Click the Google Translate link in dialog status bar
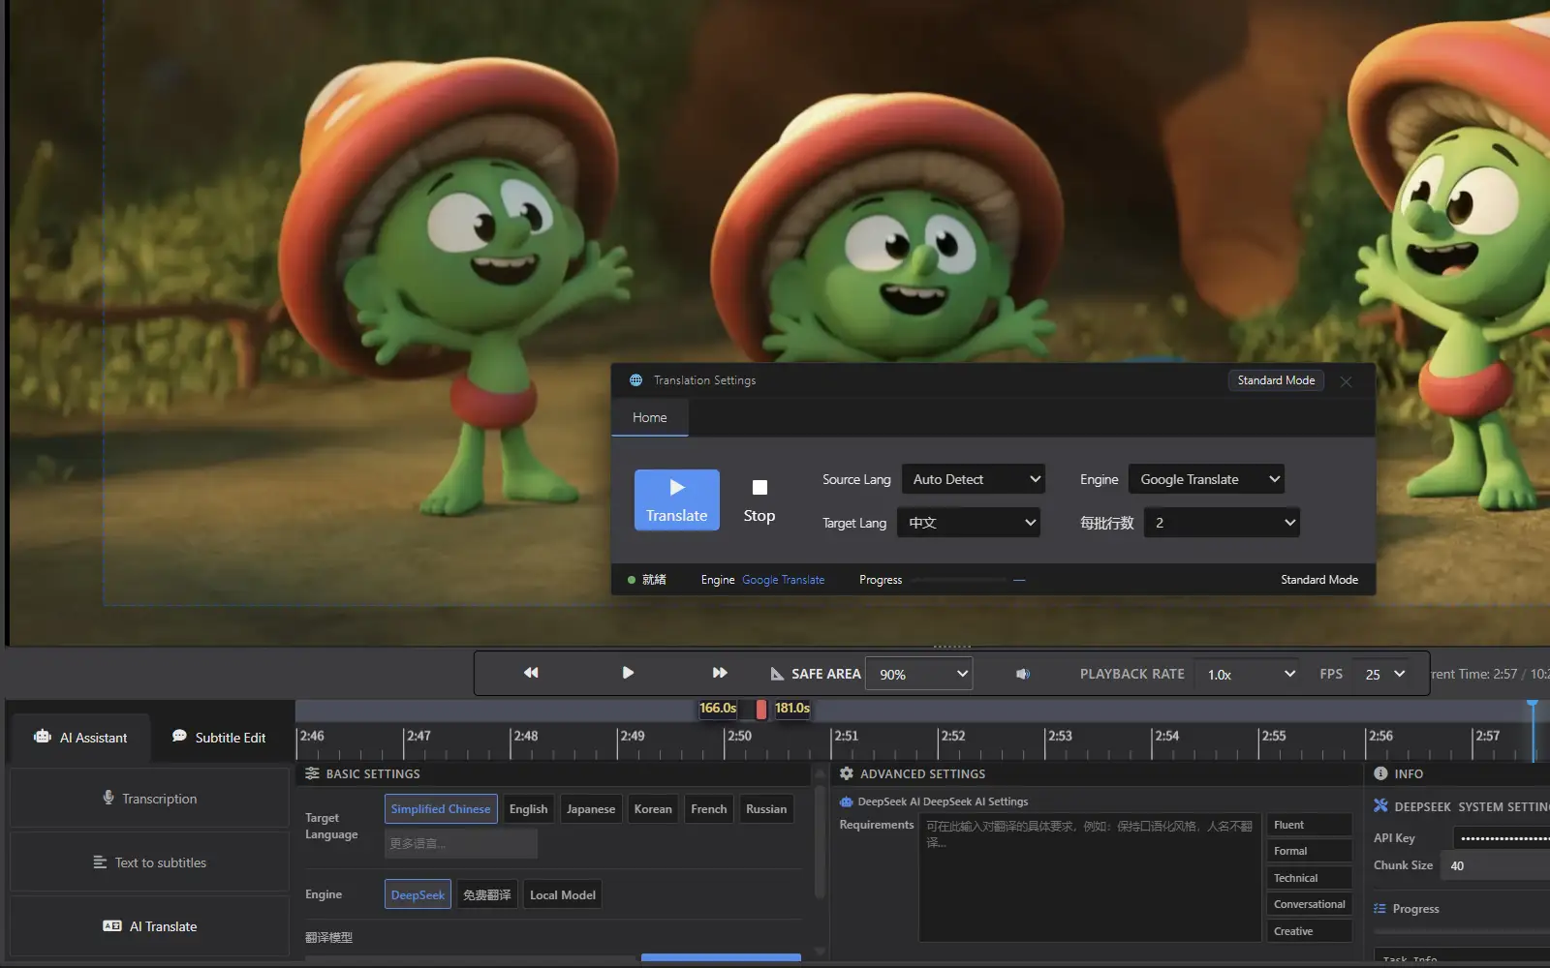Screen dimensions: 1550x968 [783, 580]
